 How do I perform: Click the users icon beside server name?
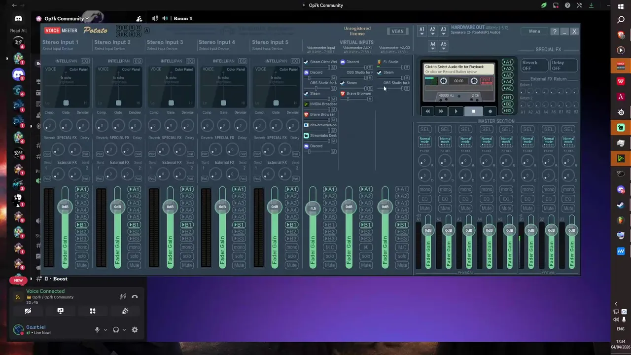[139, 19]
